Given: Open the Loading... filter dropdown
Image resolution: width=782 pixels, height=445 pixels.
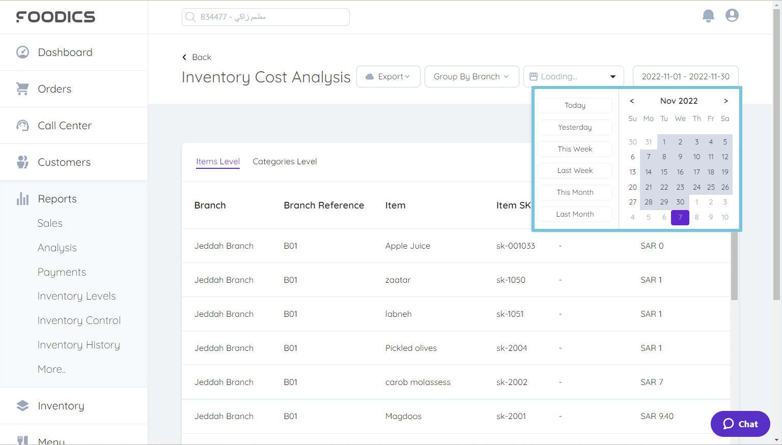Looking at the screenshot, I should 574,76.
